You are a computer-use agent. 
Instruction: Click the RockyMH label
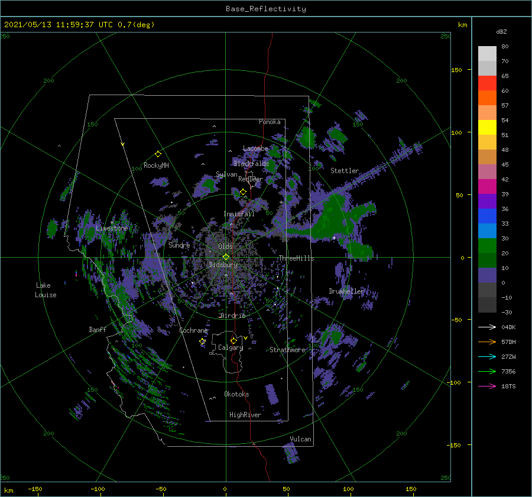coord(156,165)
